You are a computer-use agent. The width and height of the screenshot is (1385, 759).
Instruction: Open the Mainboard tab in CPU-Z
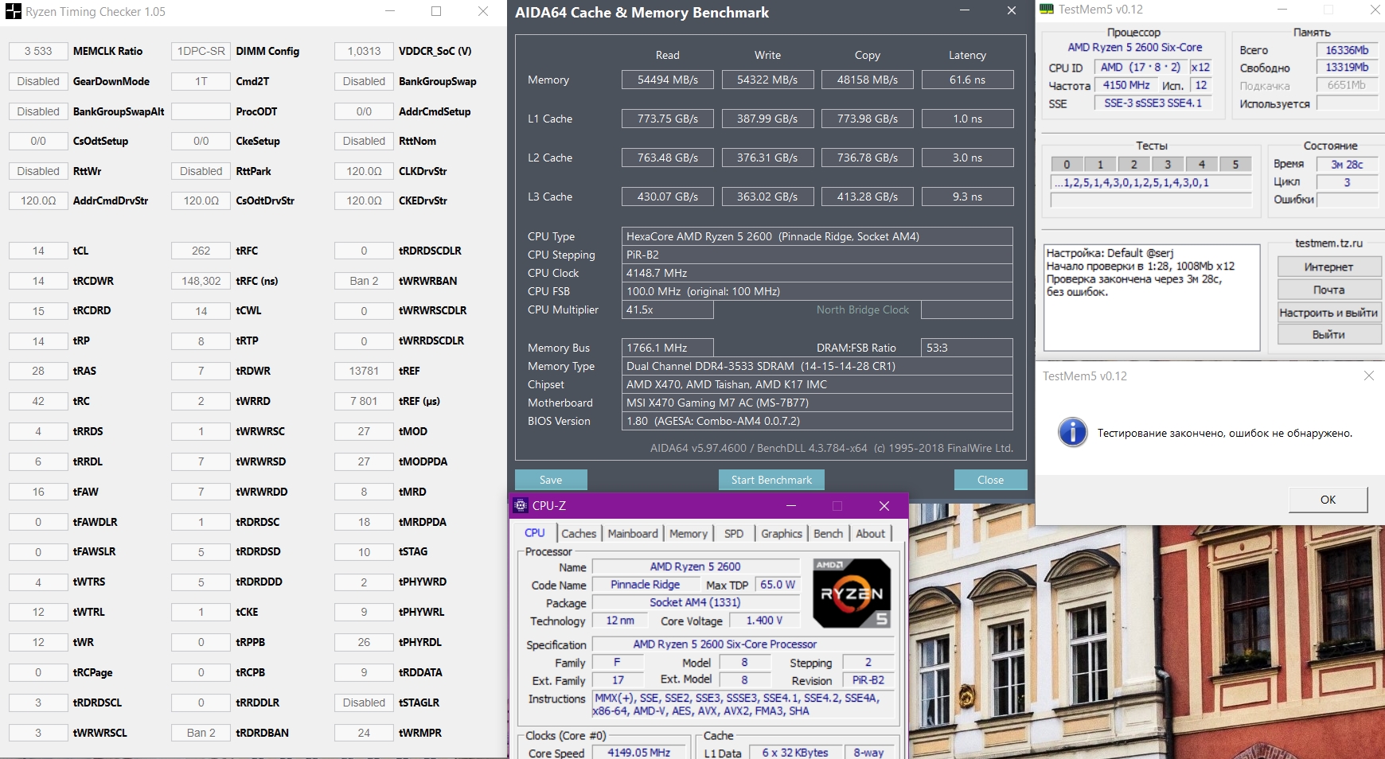pos(633,534)
